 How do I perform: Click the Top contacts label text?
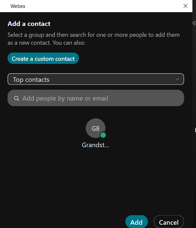31,80
